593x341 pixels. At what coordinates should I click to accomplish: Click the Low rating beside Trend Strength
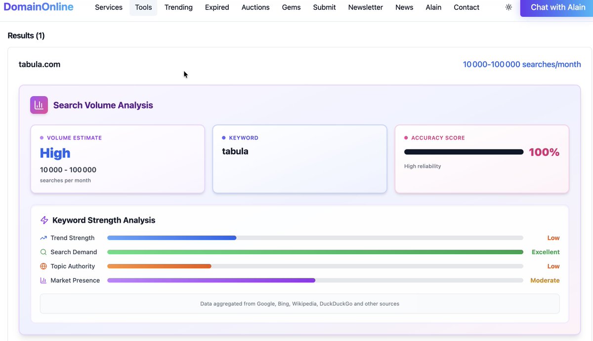pos(553,238)
